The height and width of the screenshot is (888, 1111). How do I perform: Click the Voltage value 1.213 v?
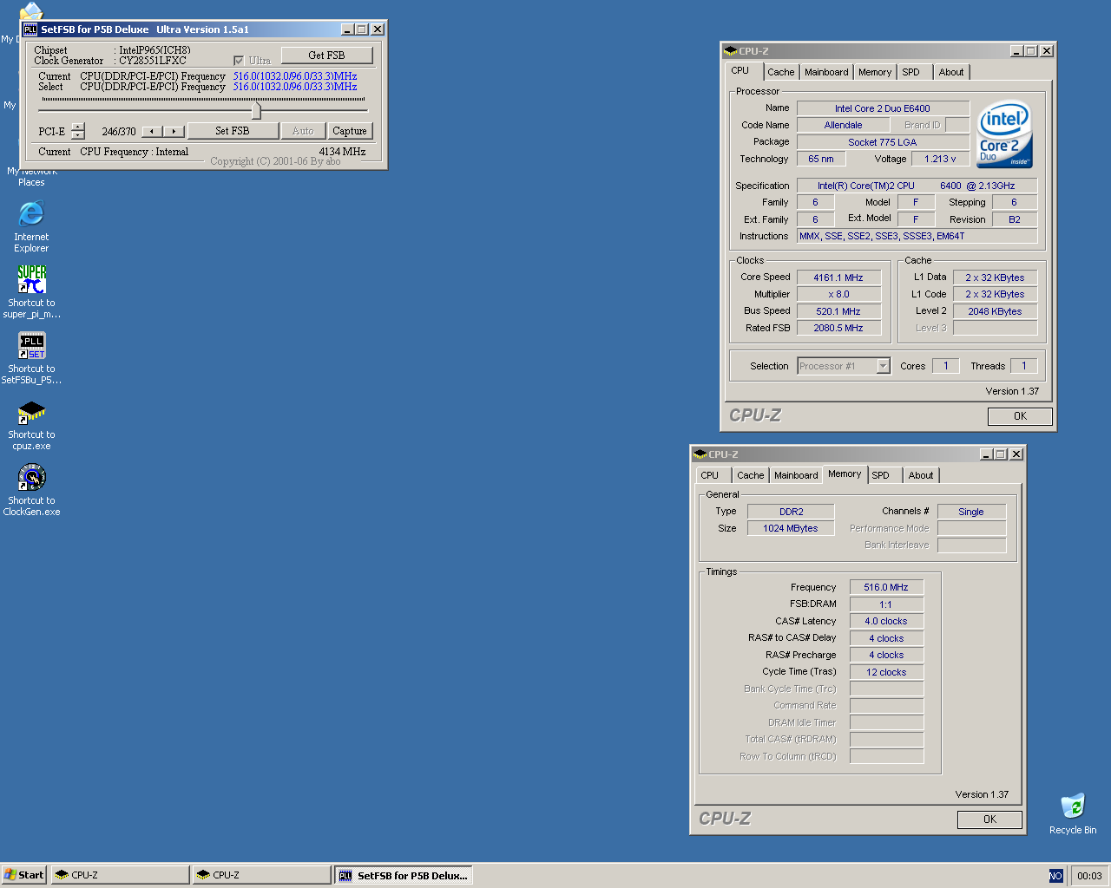941,159
